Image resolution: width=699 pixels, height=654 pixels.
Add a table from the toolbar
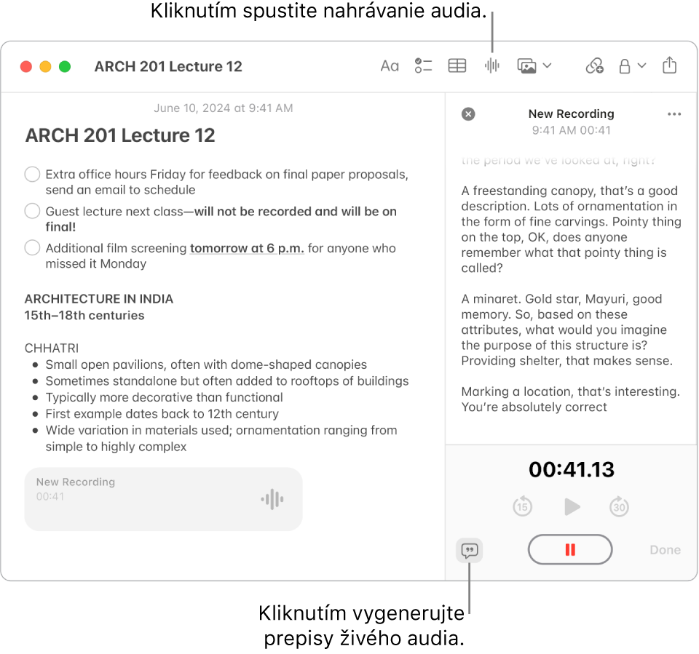457,65
